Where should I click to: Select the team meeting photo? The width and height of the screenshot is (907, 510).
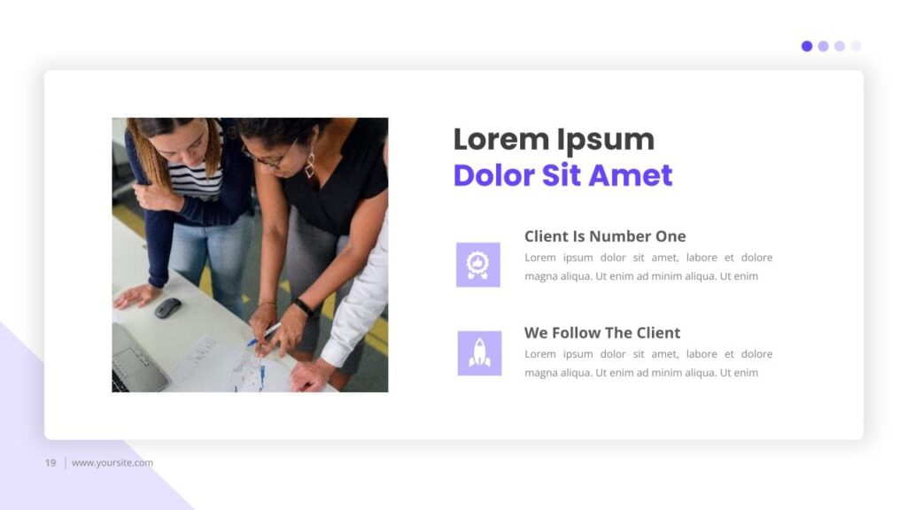[x=250, y=255]
